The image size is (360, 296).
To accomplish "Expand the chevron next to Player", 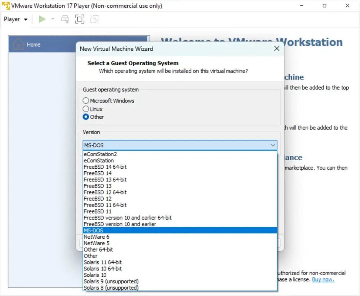I will [26, 19].
